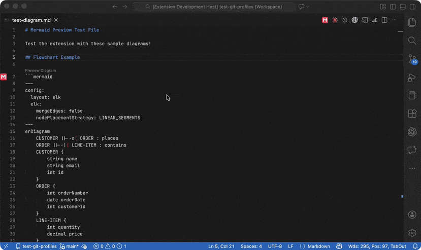
Task: Open Run and Debug view
Action: pyautogui.click(x=412, y=78)
